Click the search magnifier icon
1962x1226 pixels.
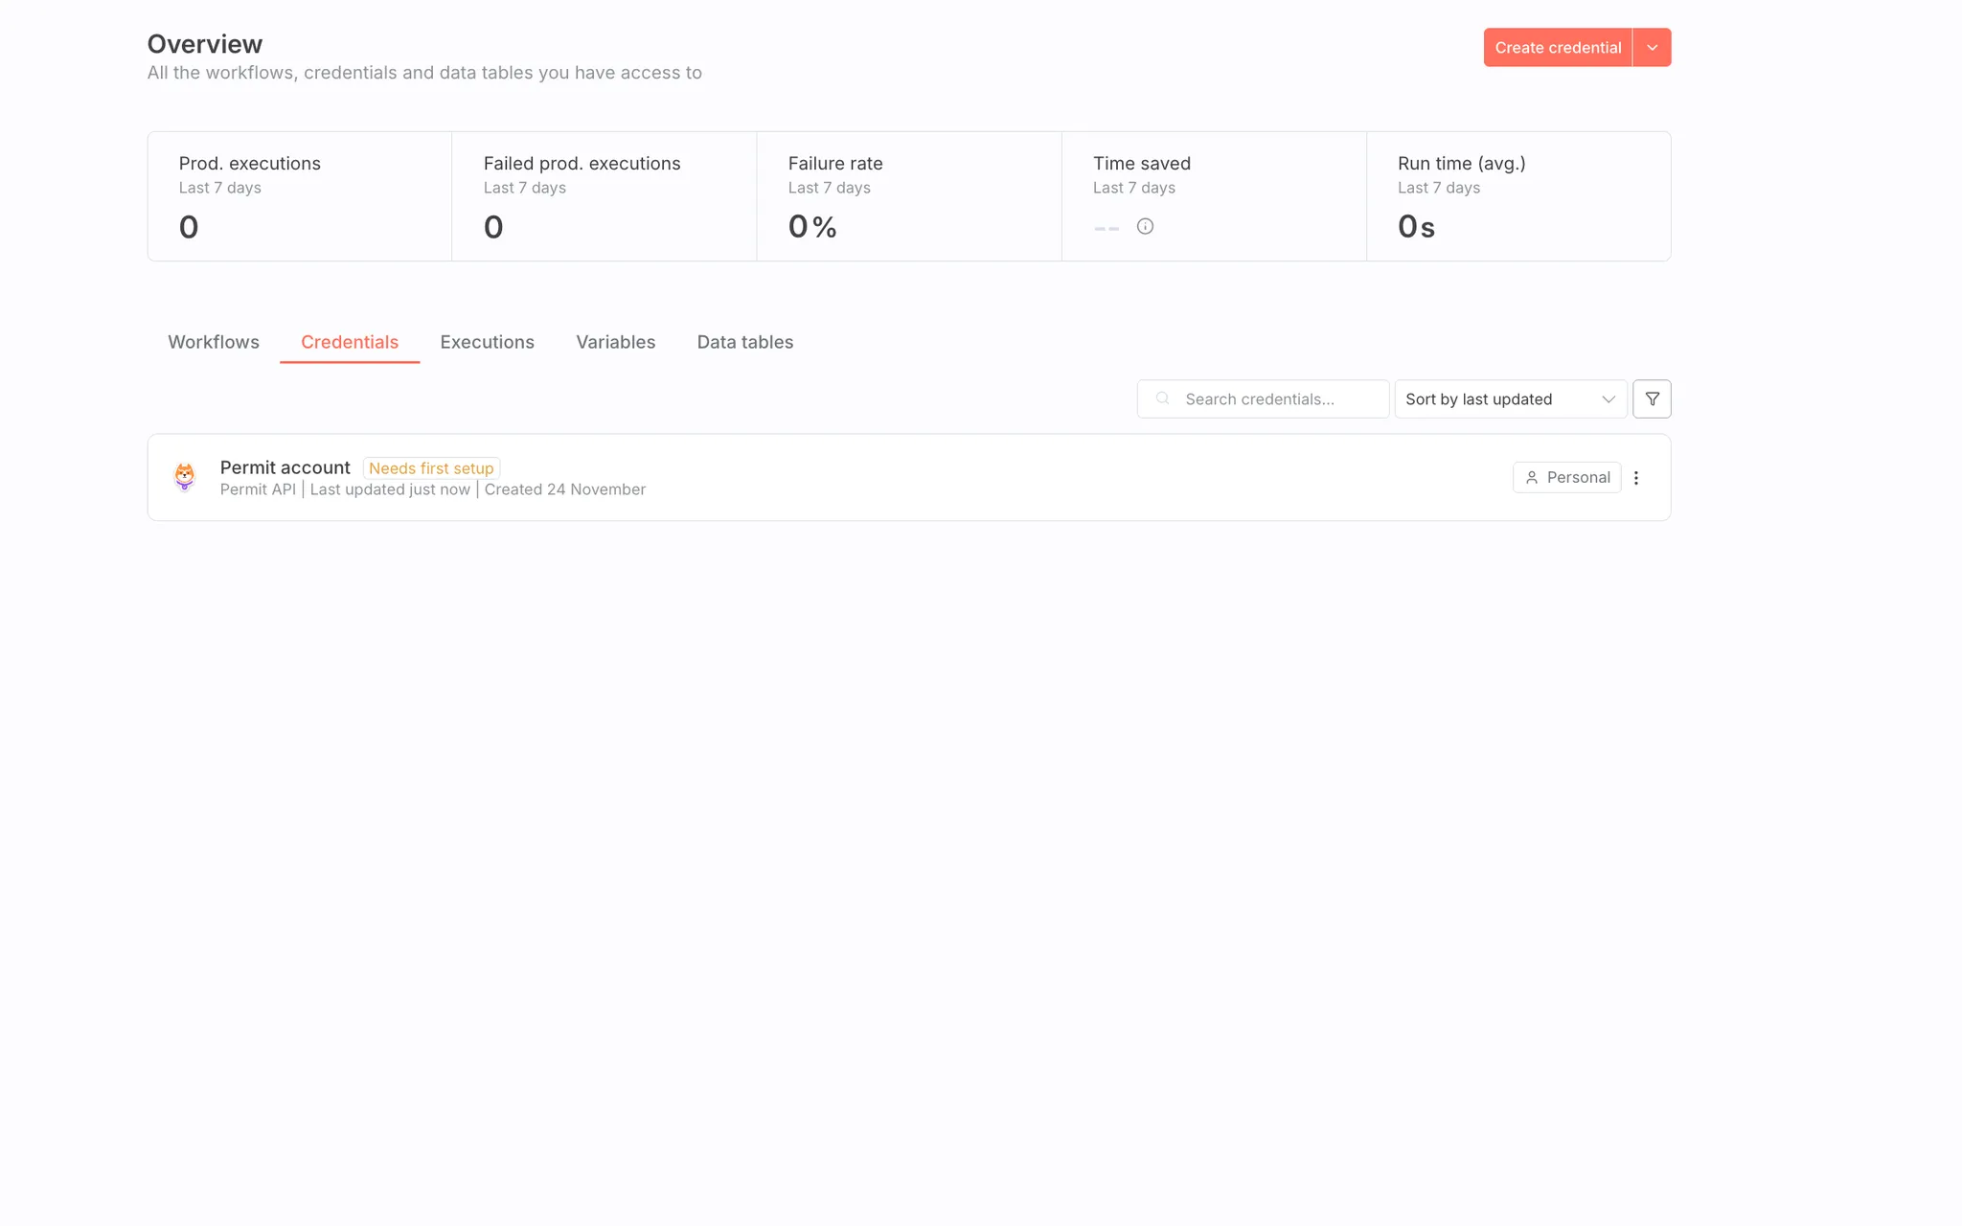1163,399
